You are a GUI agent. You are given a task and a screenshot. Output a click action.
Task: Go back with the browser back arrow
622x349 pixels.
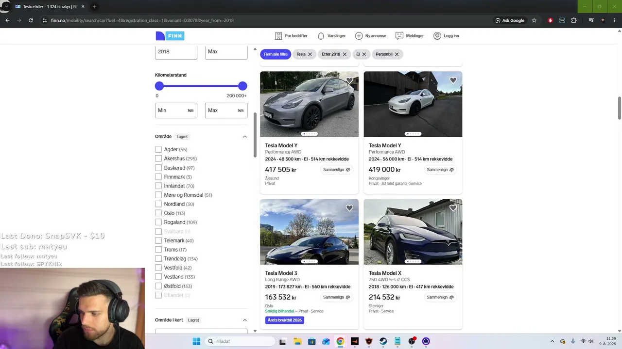[x=7, y=20]
